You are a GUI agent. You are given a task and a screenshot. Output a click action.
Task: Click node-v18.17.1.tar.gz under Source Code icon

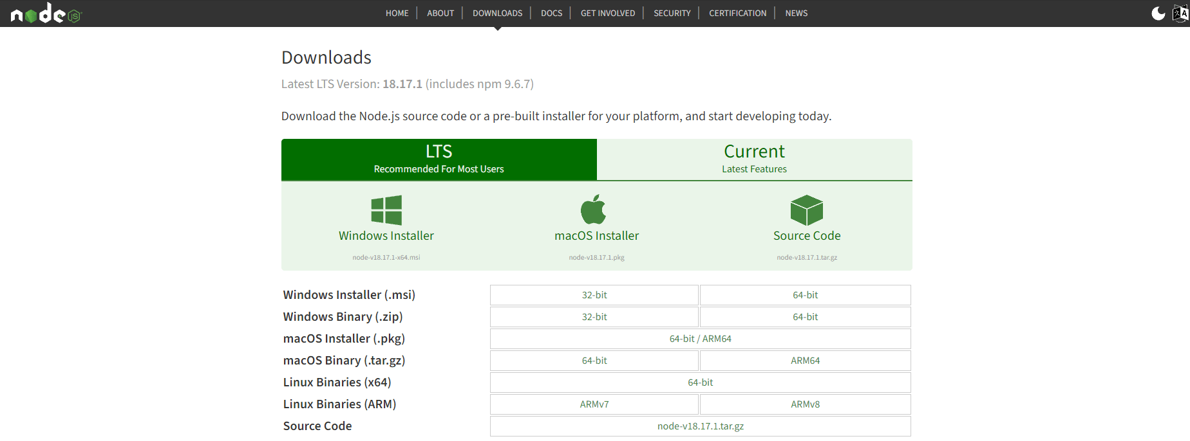(x=807, y=257)
